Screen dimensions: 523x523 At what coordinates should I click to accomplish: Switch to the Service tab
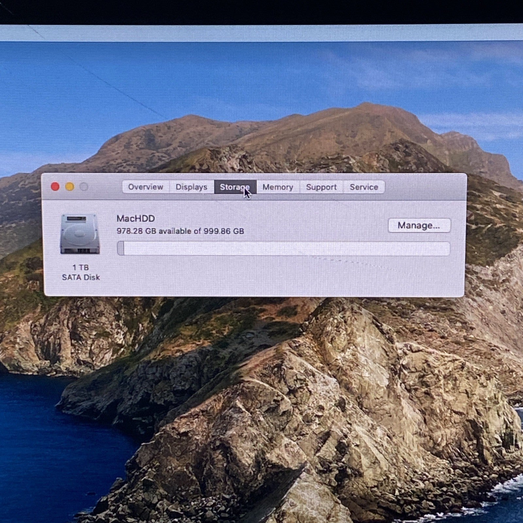[363, 187]
